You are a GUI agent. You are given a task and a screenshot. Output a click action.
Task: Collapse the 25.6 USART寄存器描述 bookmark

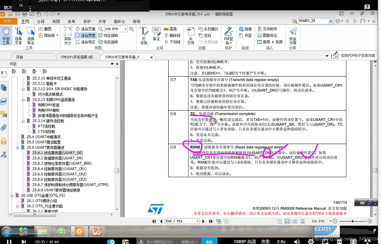click(17, 148)
